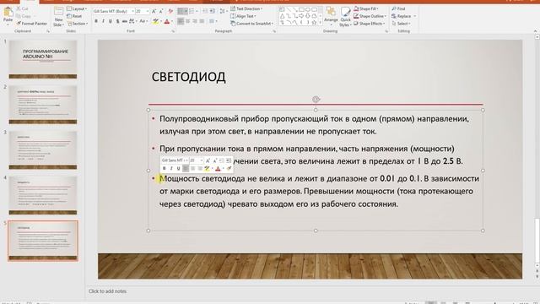
Task: Toggle bullet list in the ribbon
Action: (182, 11)
